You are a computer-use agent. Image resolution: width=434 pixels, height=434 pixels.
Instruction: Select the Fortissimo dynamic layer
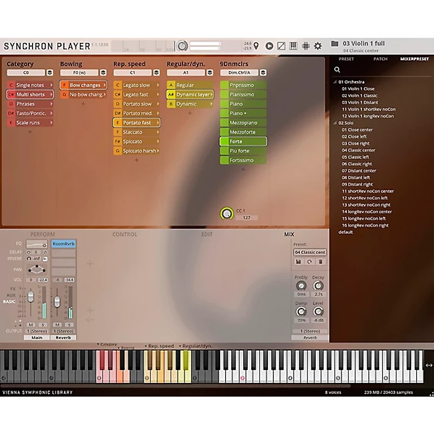[243, 160]
